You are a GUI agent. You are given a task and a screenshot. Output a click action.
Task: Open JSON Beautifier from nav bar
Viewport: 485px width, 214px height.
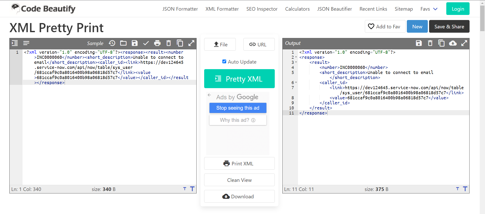pyautogui.click(x=334, y=9)
